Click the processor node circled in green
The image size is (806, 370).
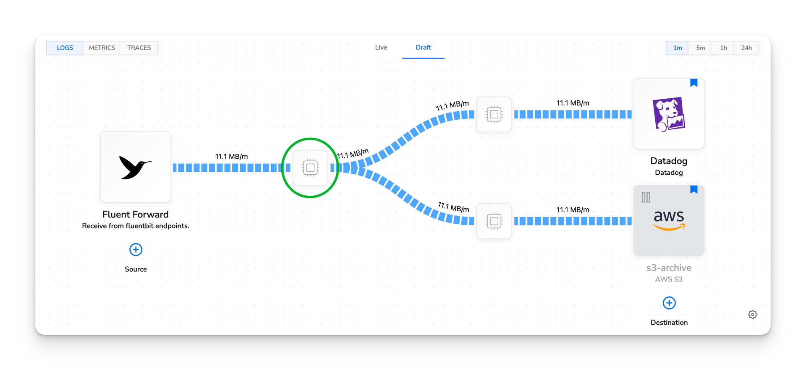point(310,168)
